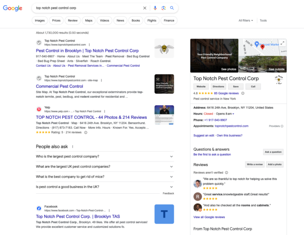Click the Directions button in the business panel
Image resolution: width=304 pixels, height=235 pixels.
218,87
